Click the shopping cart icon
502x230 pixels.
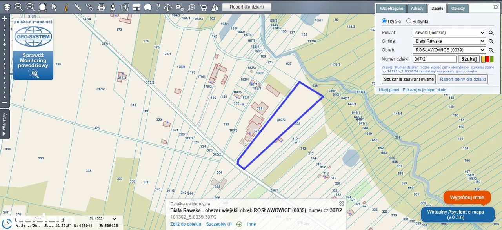pyautogui.click(x=203, y=7)
